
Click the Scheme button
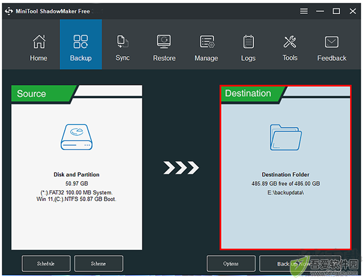tap(99, 263)
